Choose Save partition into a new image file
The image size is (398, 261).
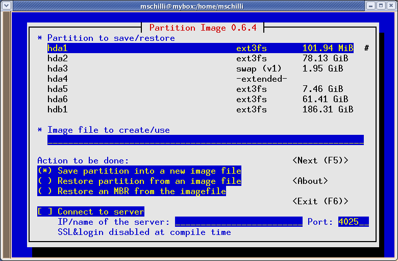139,171
